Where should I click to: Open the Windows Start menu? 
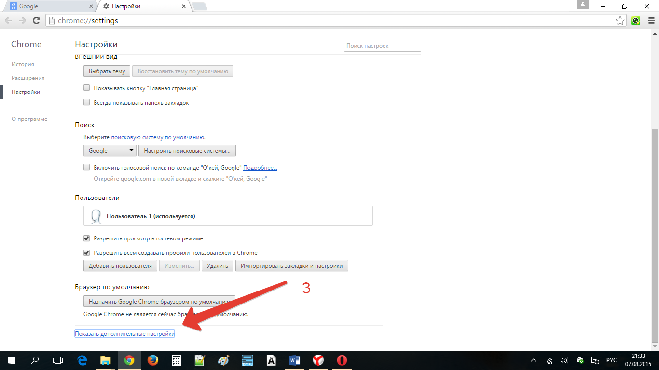12,360
